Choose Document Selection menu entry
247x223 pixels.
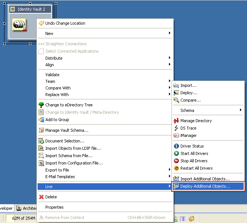tap(105, 141)
